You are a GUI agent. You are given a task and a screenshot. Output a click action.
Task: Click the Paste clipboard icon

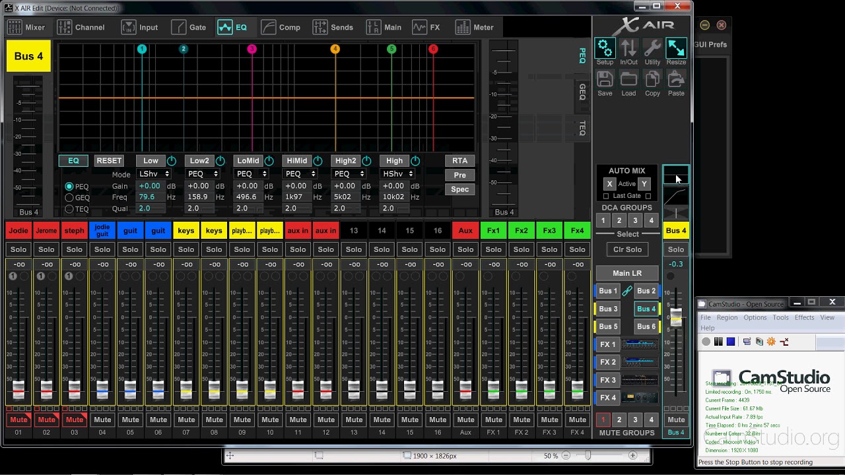pyautogui.click(x=676, y=79)
